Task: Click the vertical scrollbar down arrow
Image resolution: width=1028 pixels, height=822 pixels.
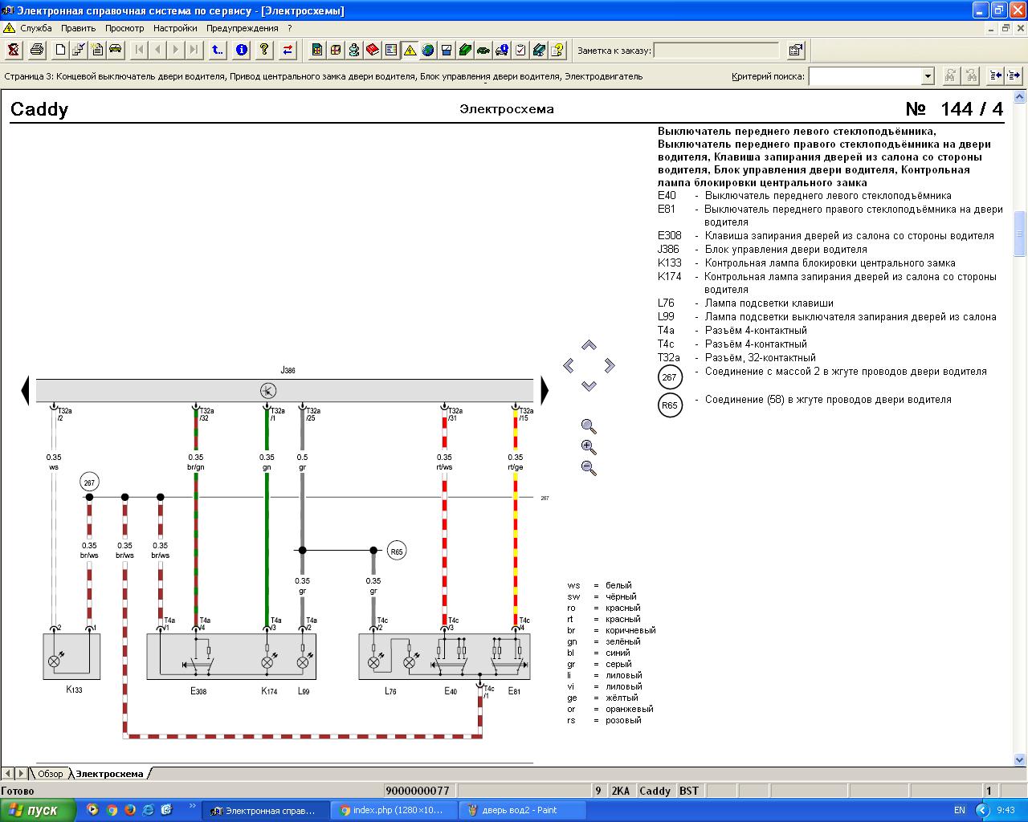Action: pyautogui.click(x=1020, y=759)
